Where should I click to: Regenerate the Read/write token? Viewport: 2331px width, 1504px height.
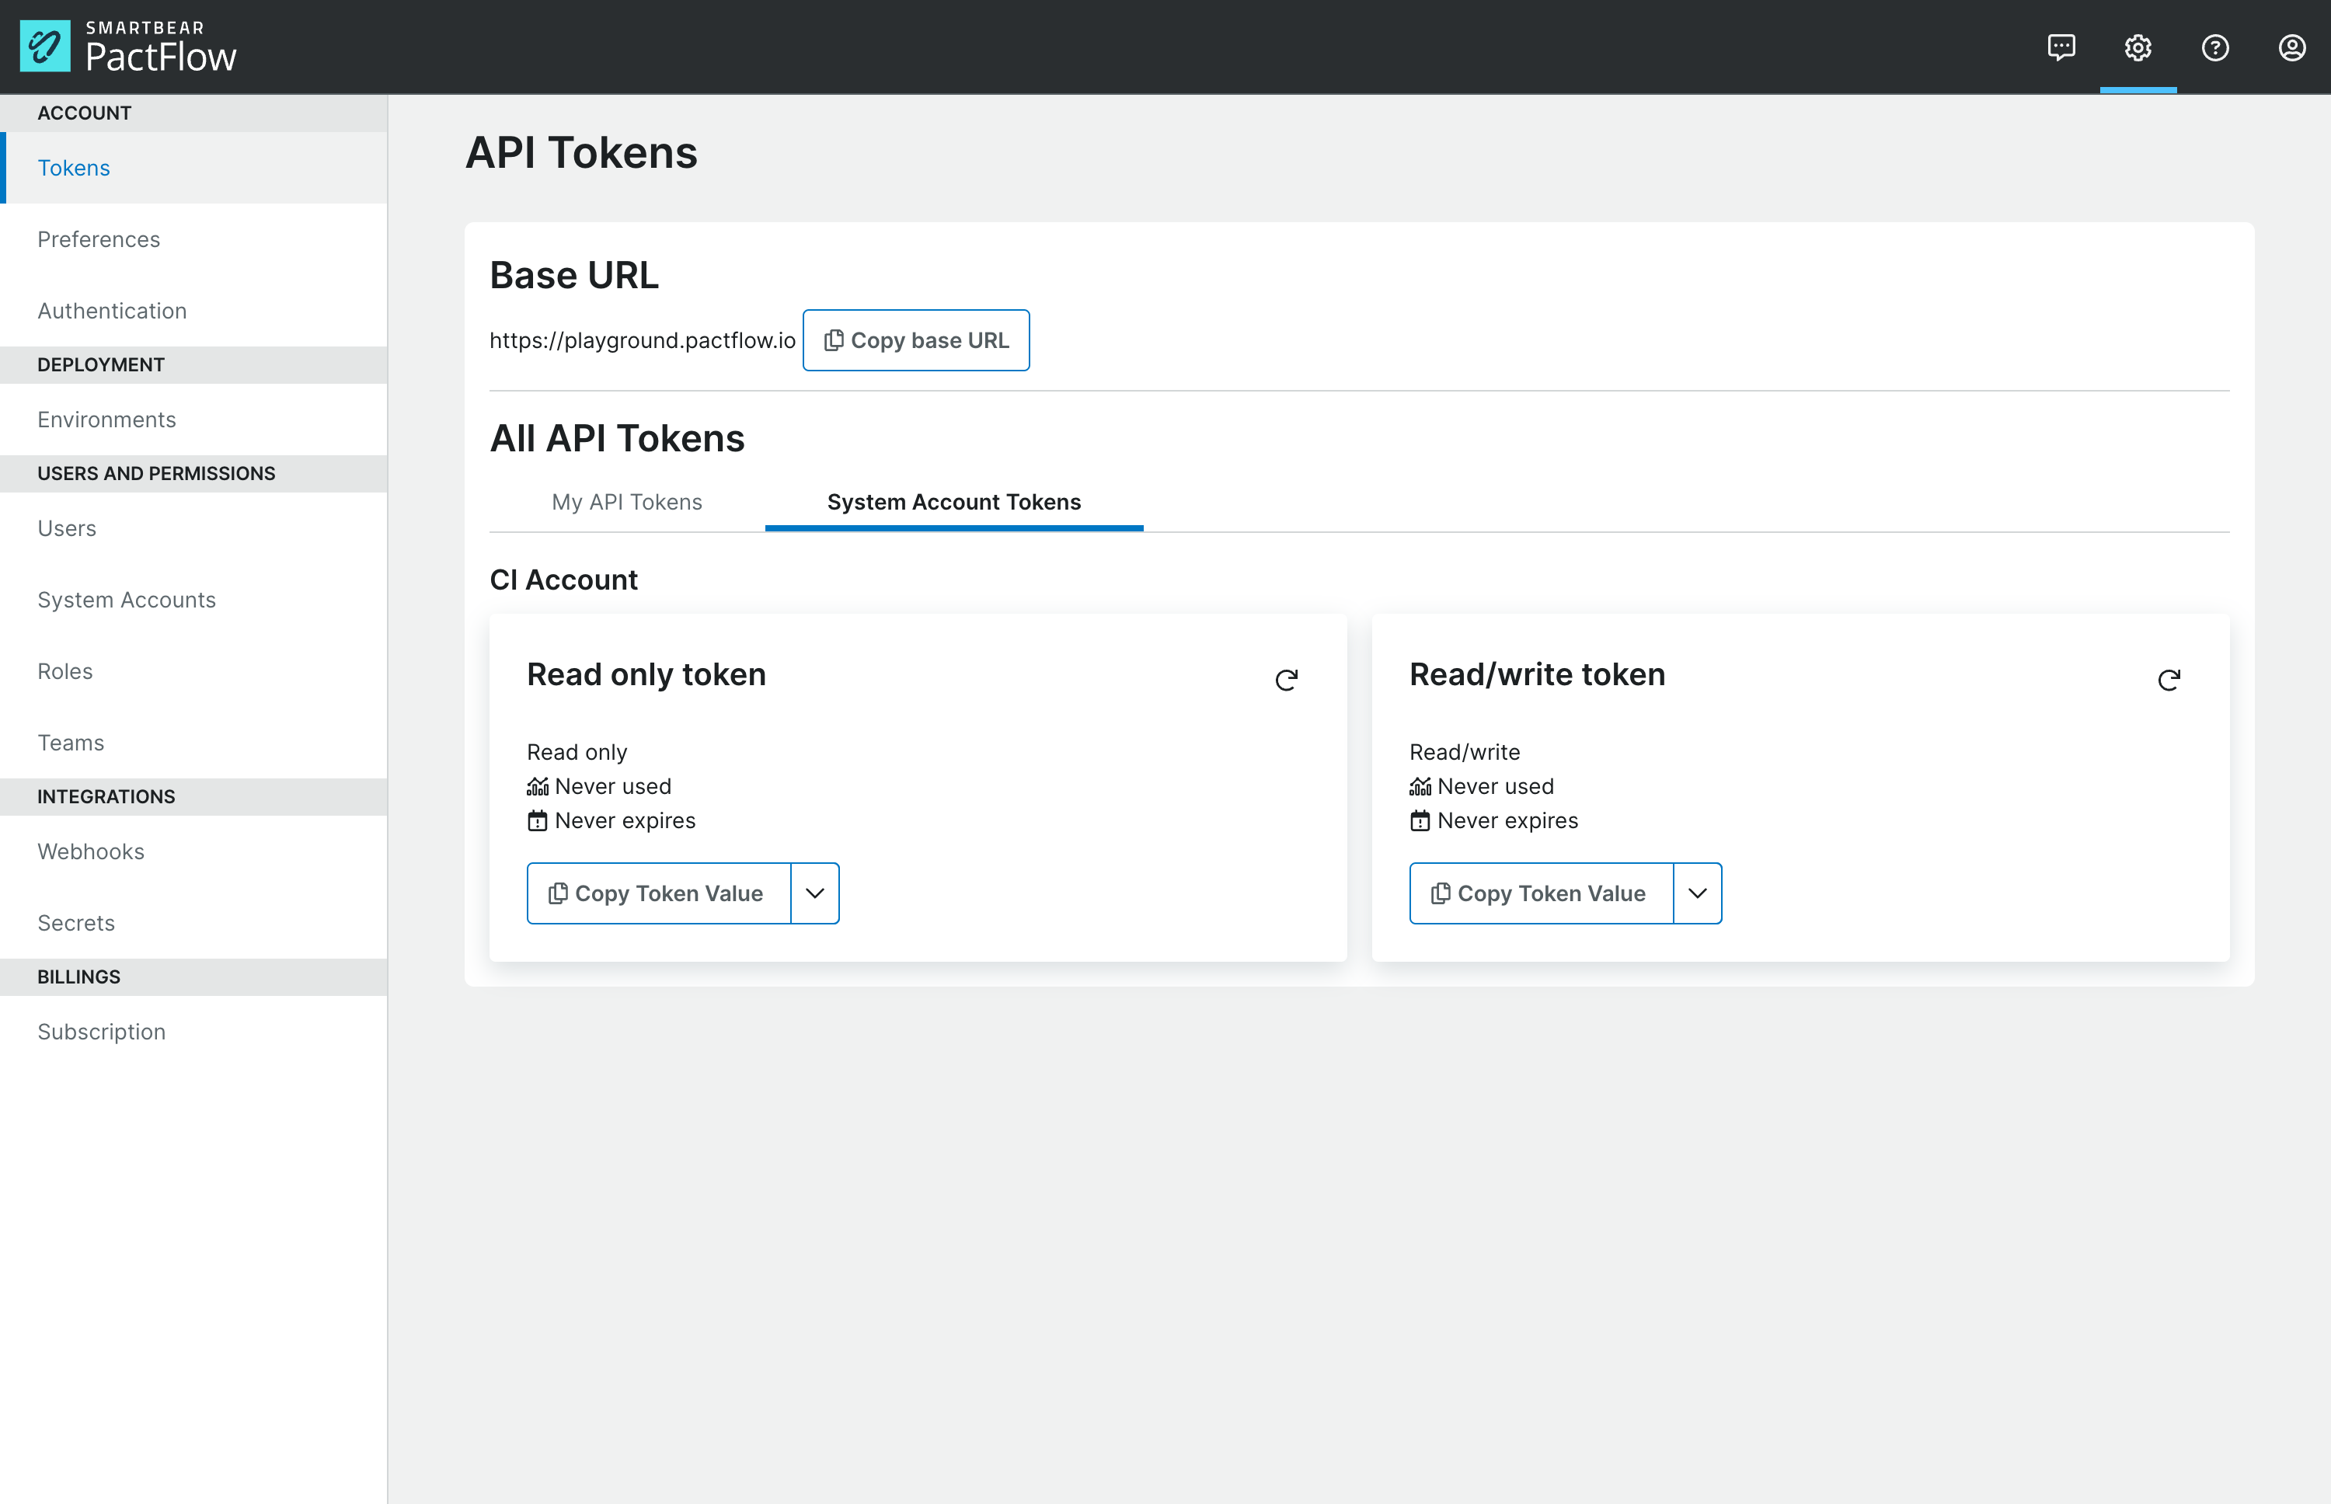click(2168, 680)
